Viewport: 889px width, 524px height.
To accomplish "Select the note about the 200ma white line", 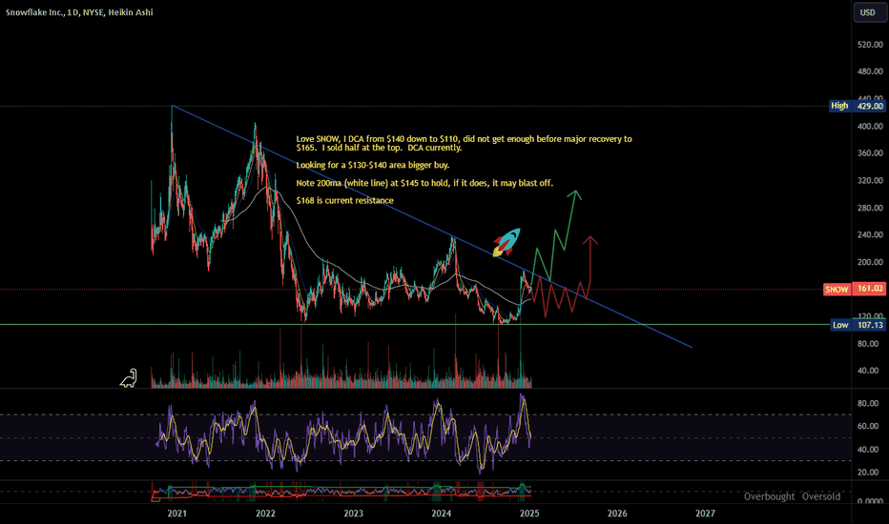I will coord(424,183).
